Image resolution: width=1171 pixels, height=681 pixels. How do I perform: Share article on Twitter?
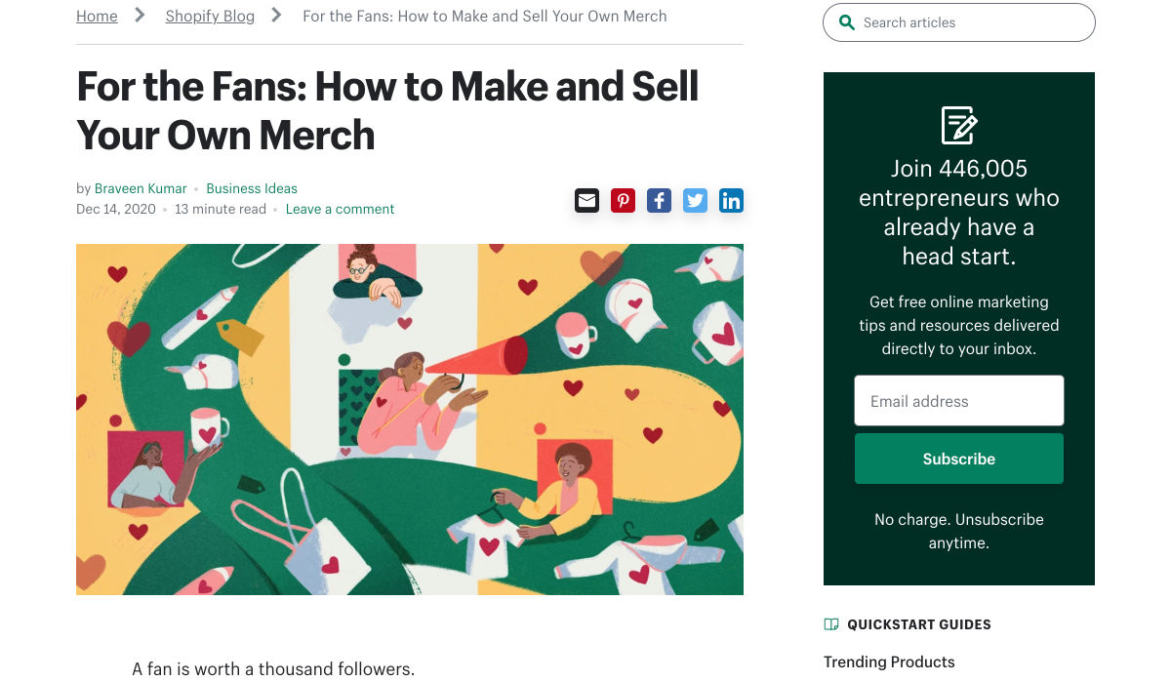(x=695, y=201)
